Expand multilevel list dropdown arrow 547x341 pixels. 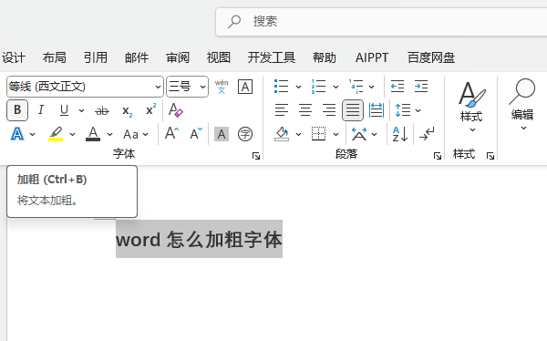[x=372, y=87]
